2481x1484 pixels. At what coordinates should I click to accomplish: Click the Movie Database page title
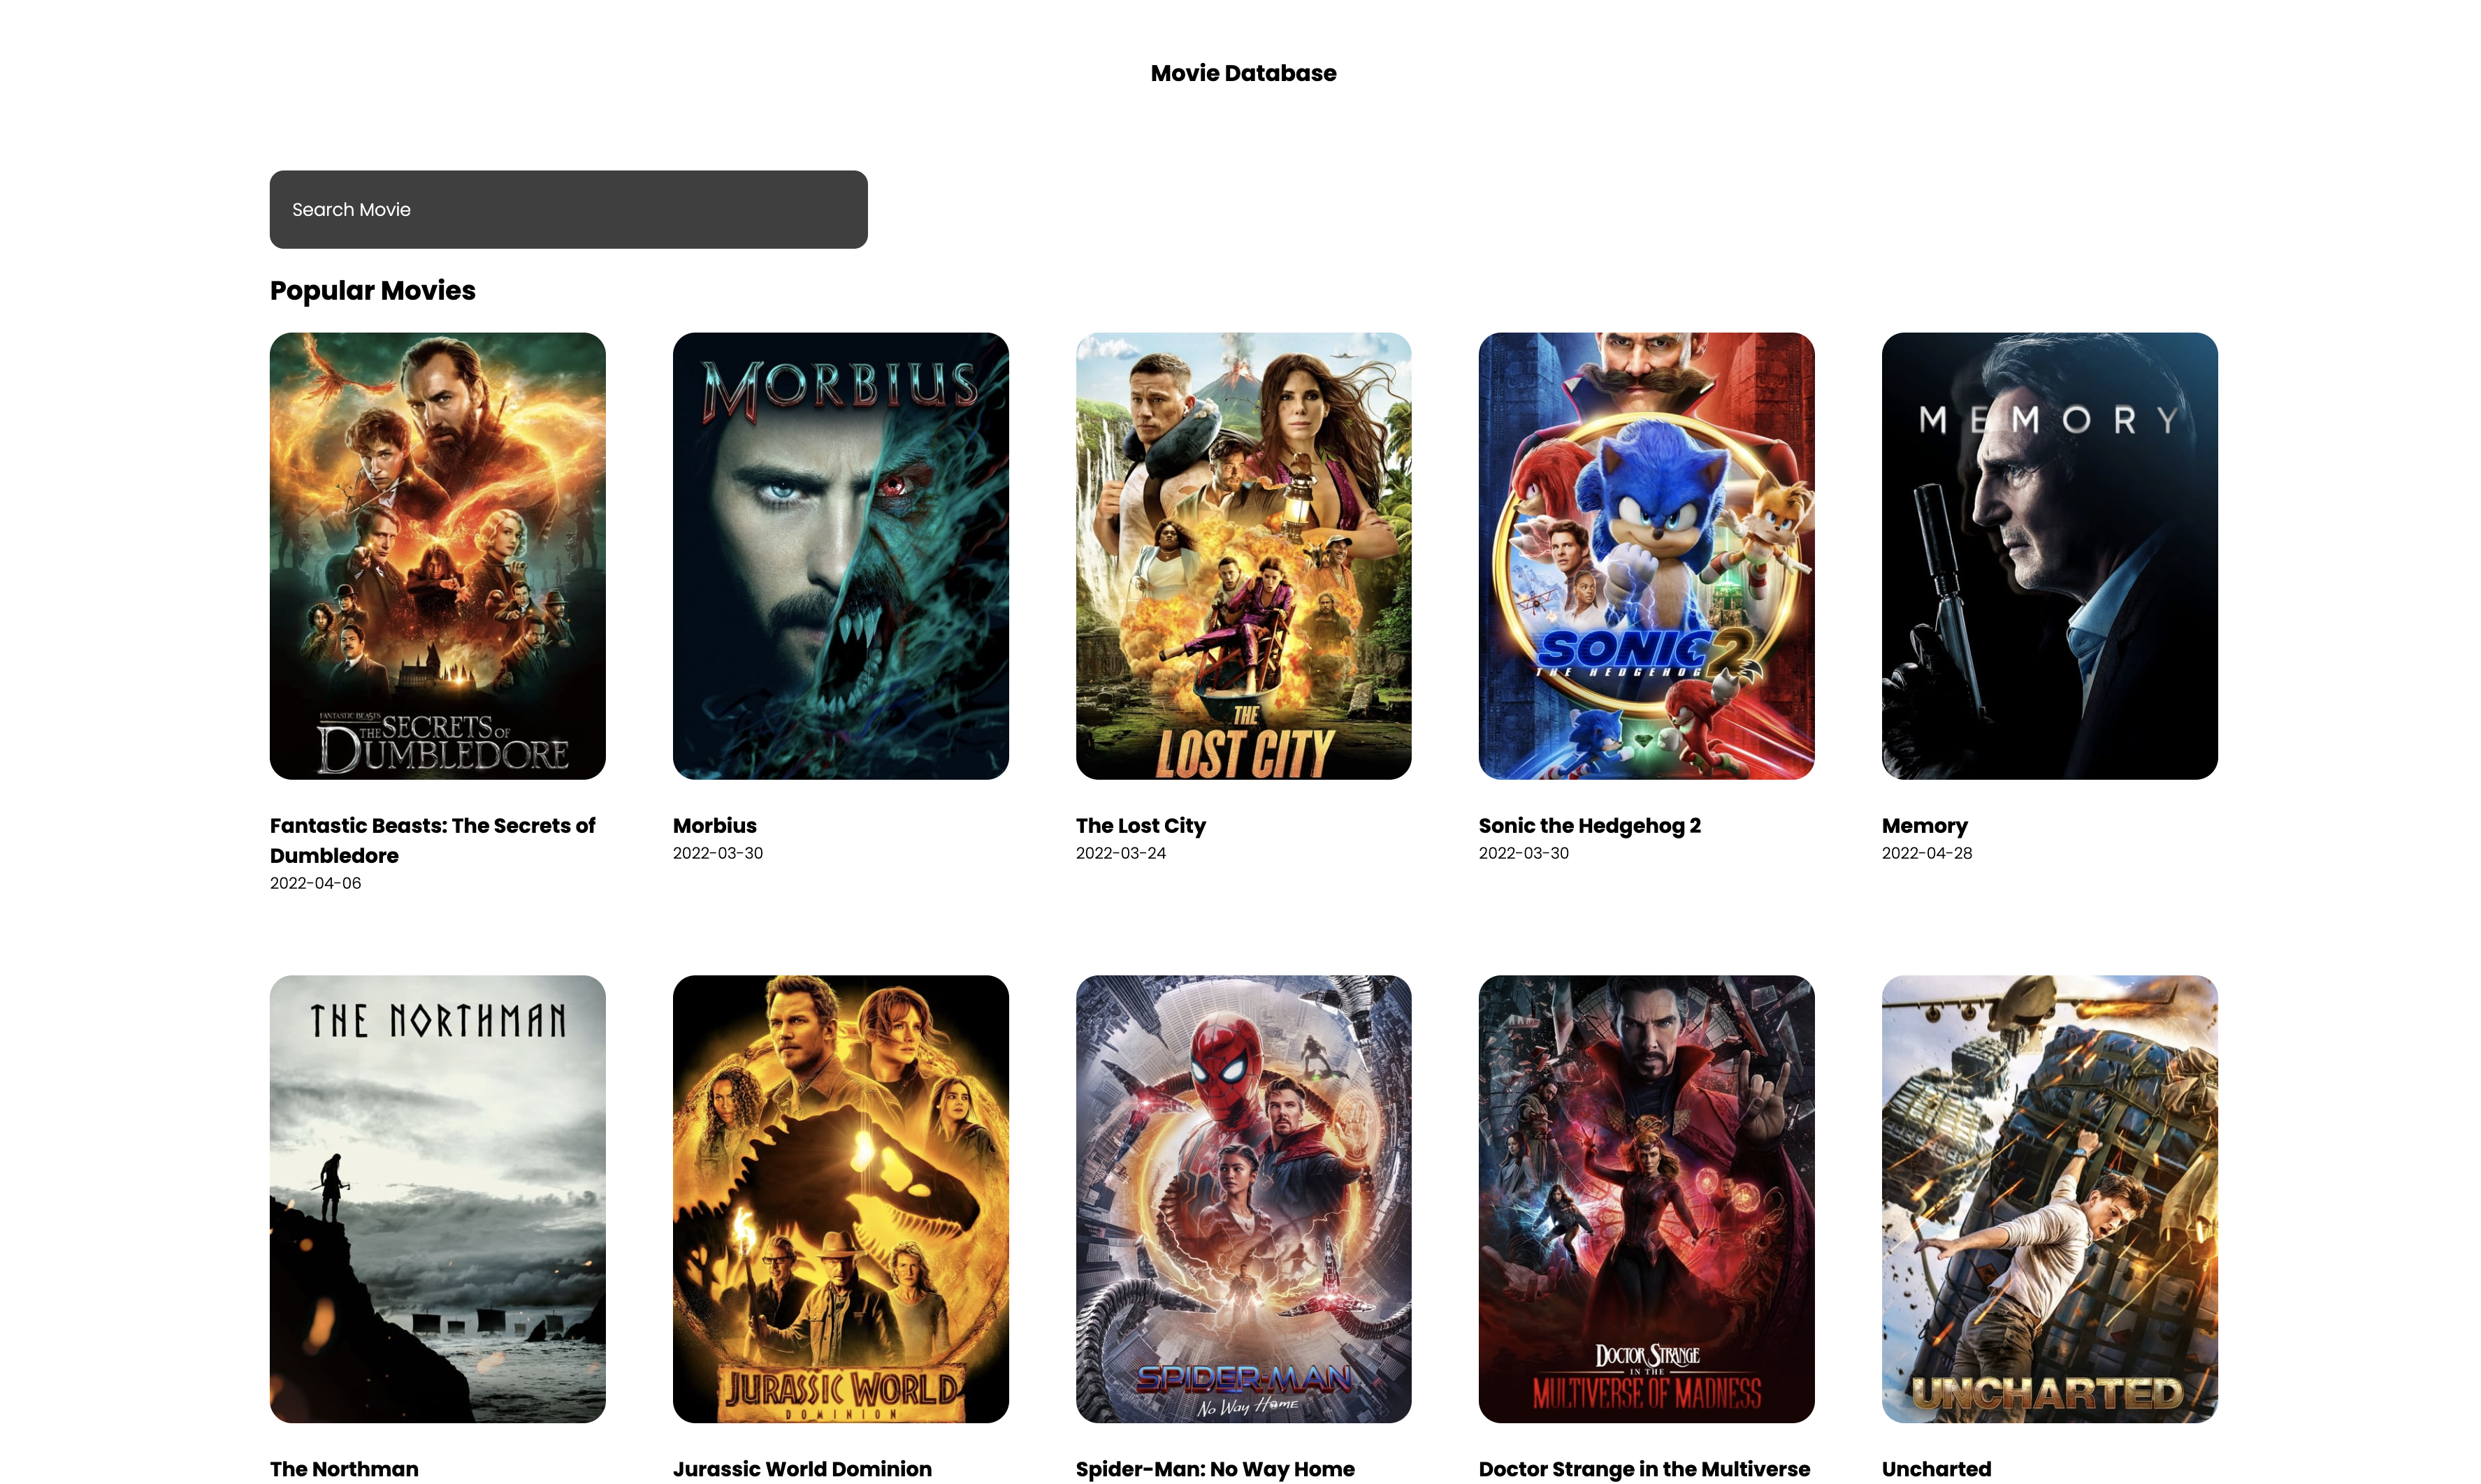point(1243,73)
